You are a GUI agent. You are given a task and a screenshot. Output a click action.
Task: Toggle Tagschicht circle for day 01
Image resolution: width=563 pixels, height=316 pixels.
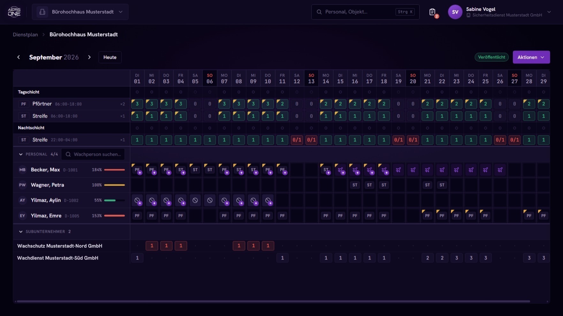point(137,92)
